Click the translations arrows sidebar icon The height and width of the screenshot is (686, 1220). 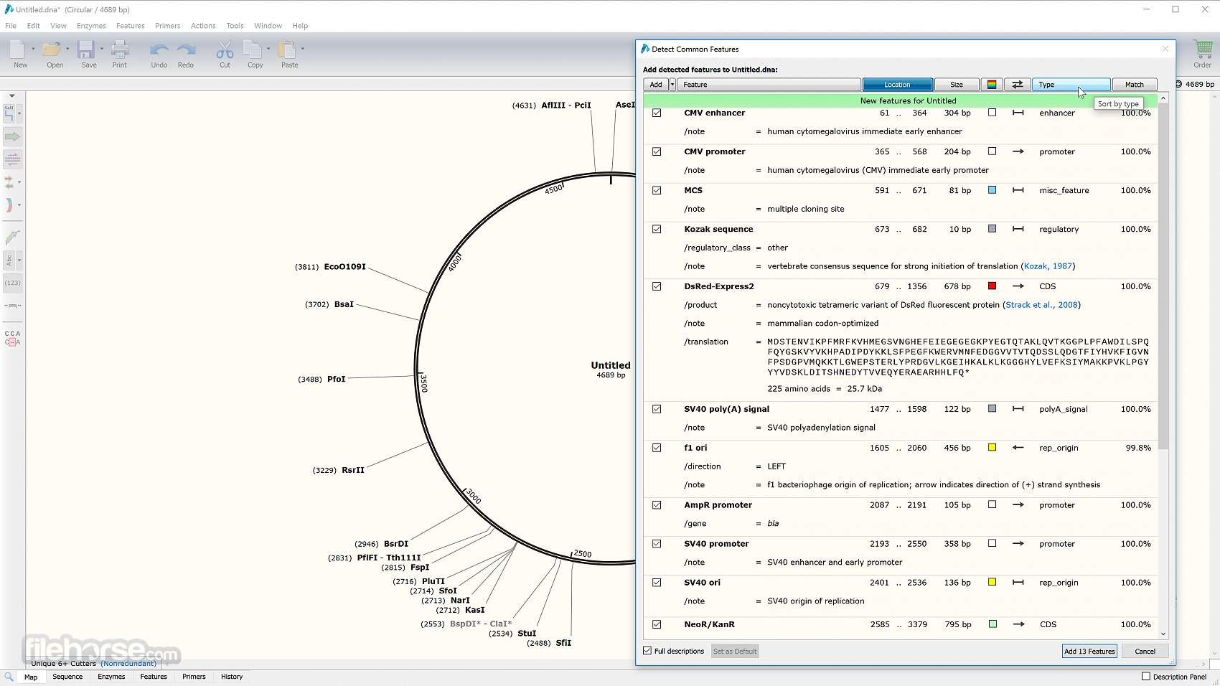click(x=9, y=182)
